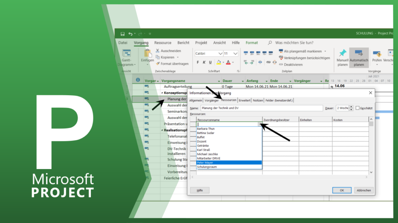
Task: Cut selection with Ausschneiden
Action: point(168,51)
